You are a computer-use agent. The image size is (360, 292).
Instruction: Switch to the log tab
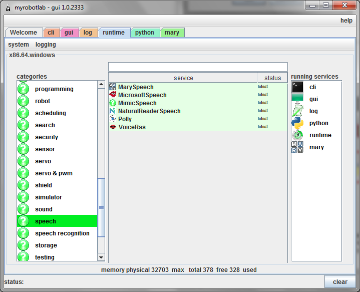click(x=88, y=33)
